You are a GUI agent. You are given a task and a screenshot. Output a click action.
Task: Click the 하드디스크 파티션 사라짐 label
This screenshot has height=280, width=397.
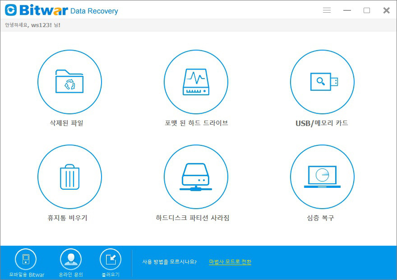(x=193, y=218)
